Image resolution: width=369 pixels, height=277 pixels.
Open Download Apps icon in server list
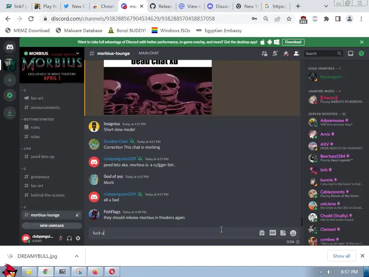point(10,113)
